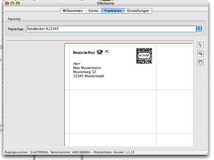Click the MUSTER stamp matrix code
Viewport: 214px width, 160px height.
tap(144, 56)
